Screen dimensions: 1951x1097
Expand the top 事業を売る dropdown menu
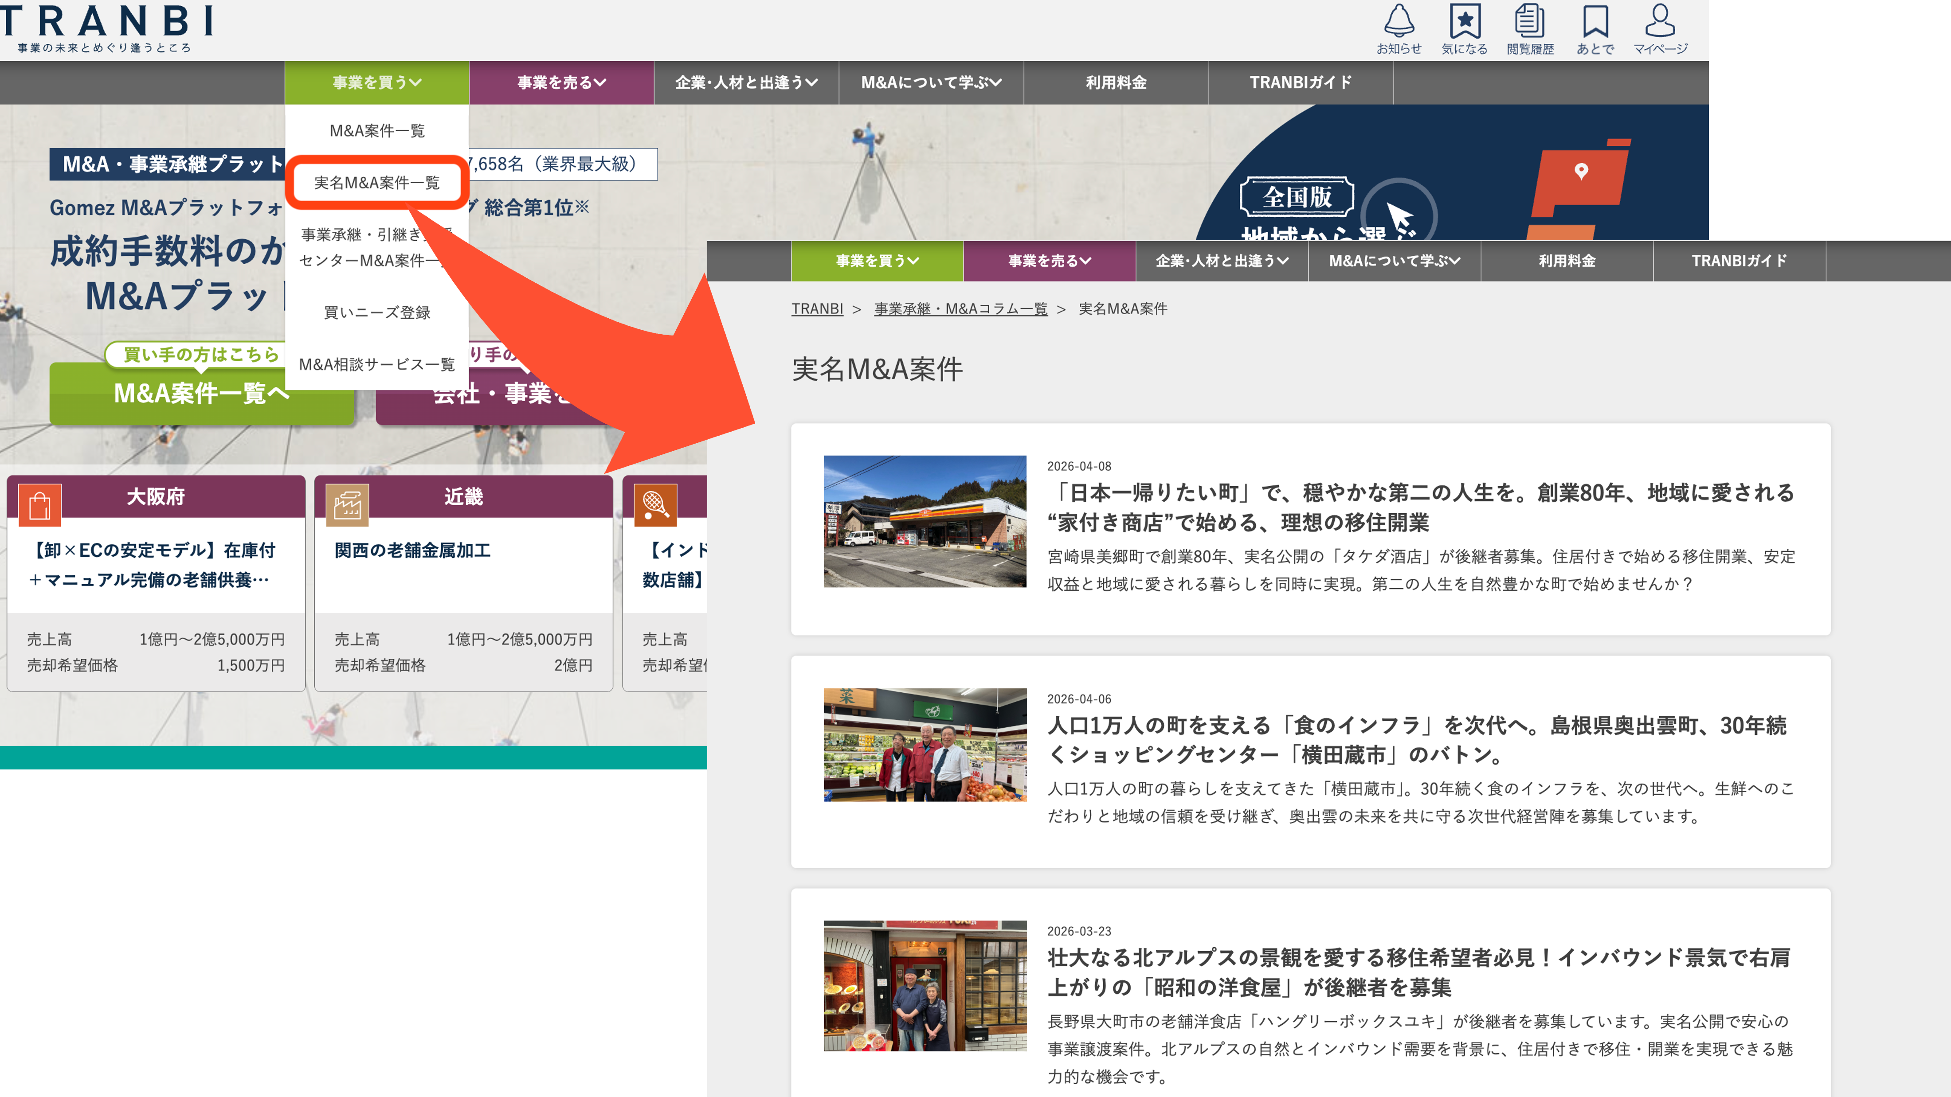(561, 82)
